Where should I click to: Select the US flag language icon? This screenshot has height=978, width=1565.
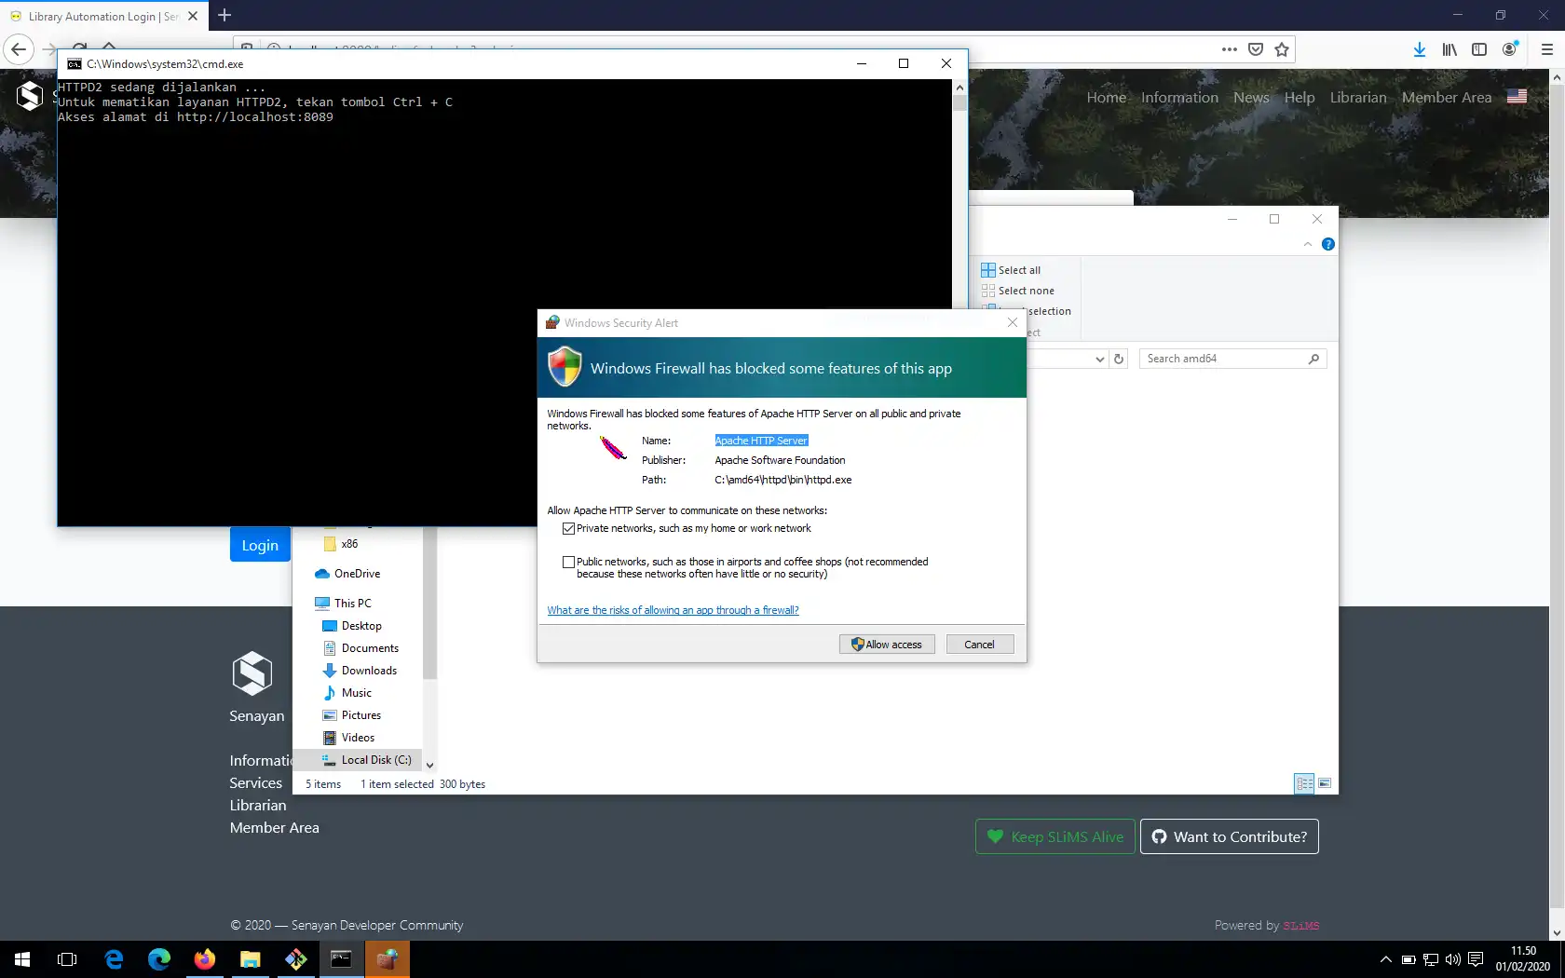pos(1517,96)
